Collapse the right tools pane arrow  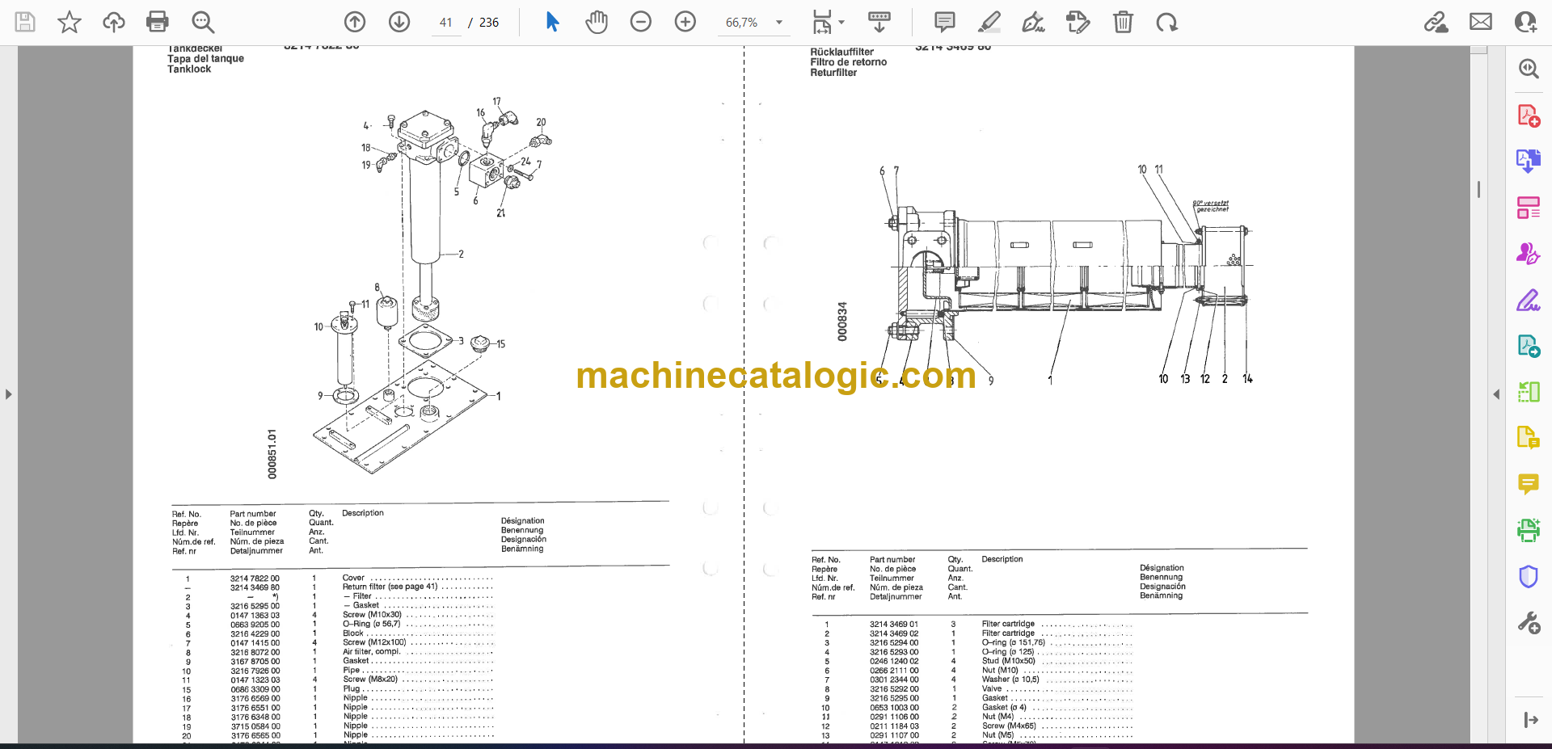[x=1530, y=720]
